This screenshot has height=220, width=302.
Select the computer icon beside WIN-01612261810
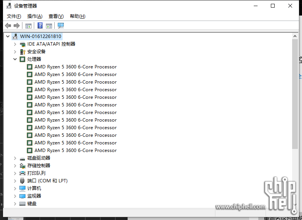point(15,36)
